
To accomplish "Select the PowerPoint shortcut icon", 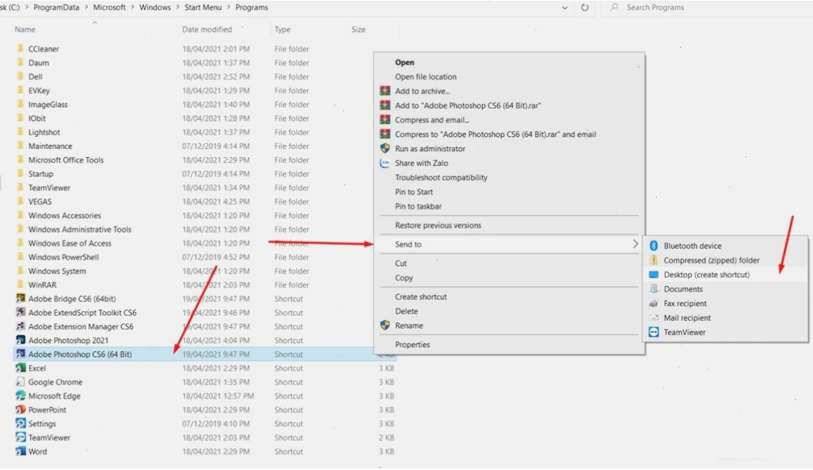I will pyautogui.click(x=20, y=410).
